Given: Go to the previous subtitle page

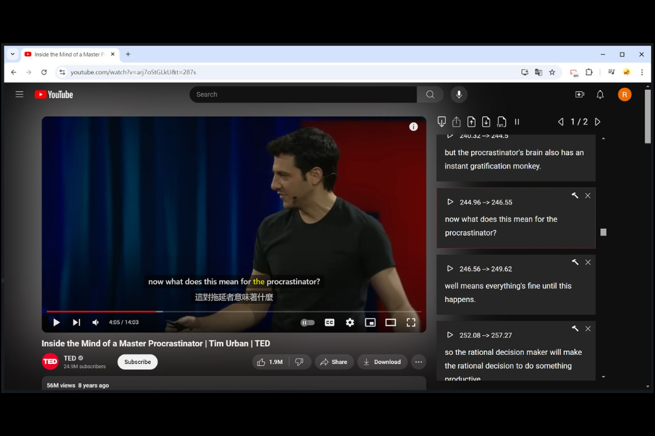Looking at the screenshot, I should coord(560,122).
